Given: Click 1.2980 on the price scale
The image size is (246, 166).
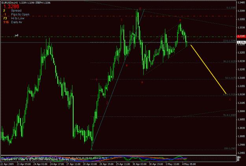Looking at the screenshot, I should click(x=241, y=144).
